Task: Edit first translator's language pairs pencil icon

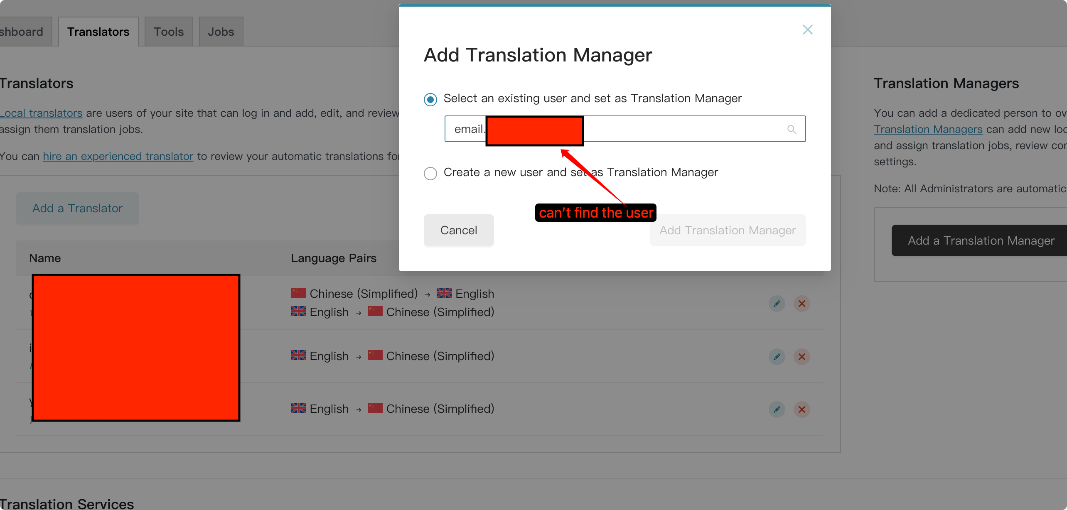Action: pos(777,304)
